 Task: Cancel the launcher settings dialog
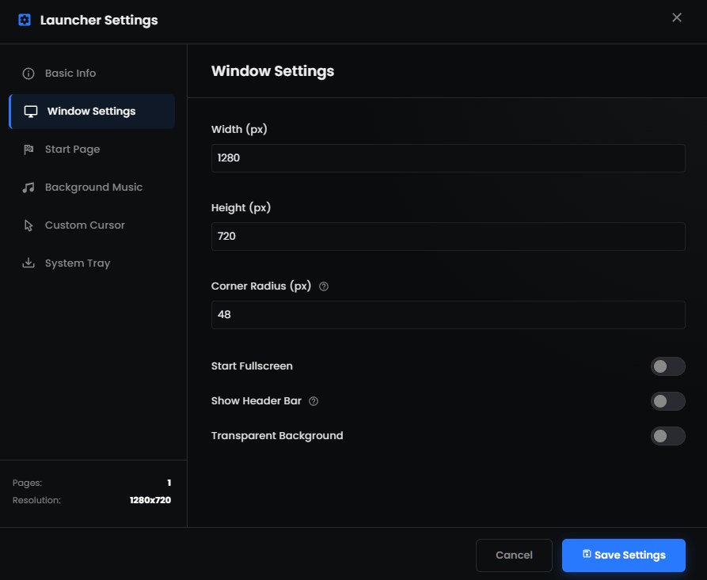point(514,555)
